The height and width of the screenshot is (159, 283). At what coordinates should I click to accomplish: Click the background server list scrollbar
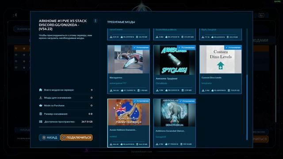(x=275, y=84)
